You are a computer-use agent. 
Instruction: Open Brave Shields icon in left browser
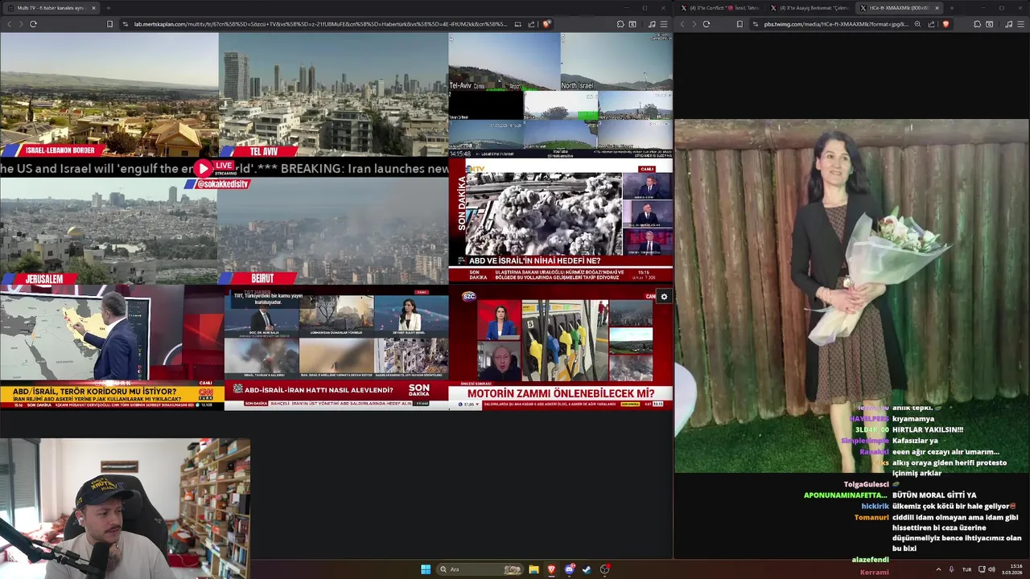546,24
